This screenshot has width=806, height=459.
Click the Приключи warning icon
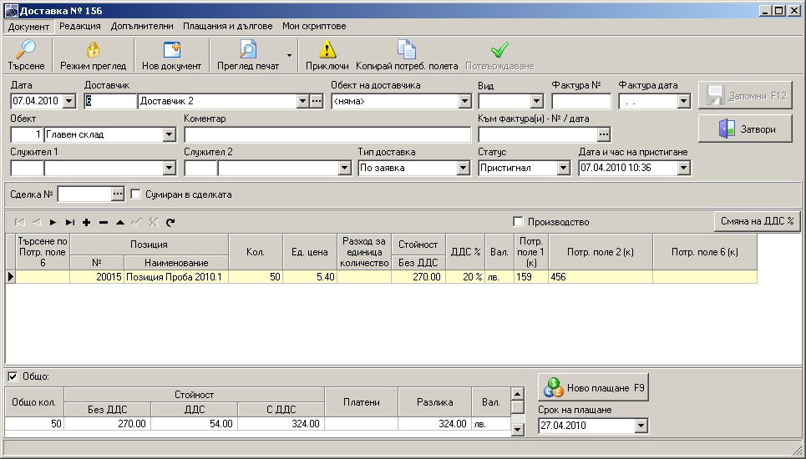[x=327, y=50]
